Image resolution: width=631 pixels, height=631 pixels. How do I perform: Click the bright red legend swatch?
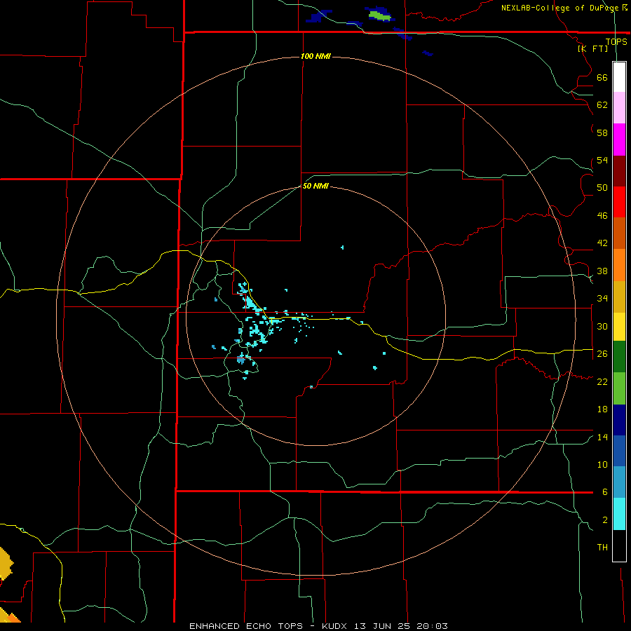619,202
